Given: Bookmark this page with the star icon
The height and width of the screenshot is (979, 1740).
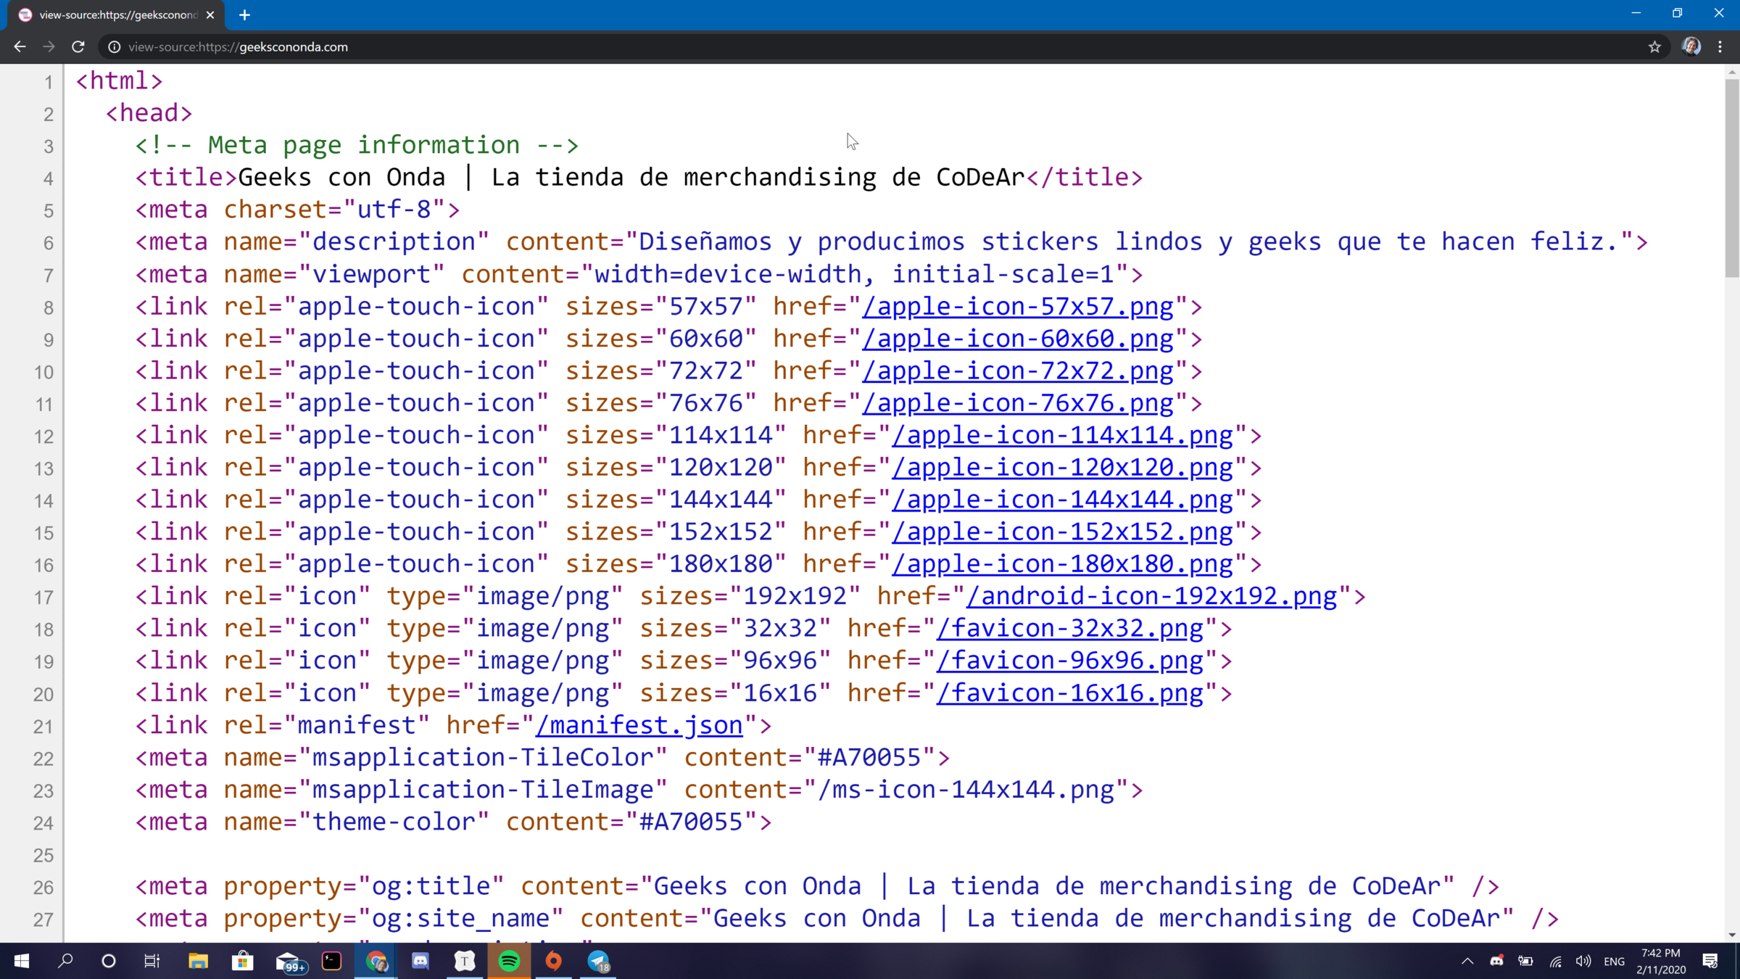Looking at the screenshot, I should click(1654, 46).
